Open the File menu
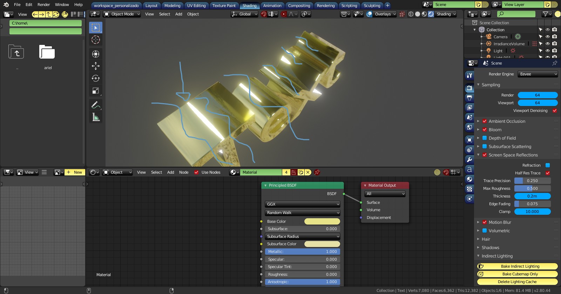 17,5
